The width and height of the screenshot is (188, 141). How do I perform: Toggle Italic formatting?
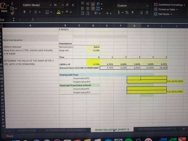pyautogui.click(x=30, y=12)
